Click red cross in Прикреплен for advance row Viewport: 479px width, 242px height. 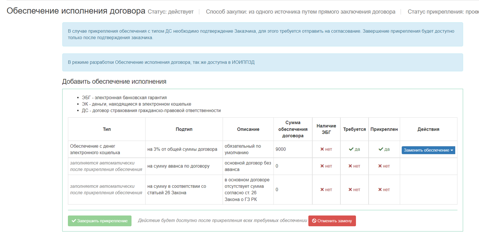[x=380, y=166]
